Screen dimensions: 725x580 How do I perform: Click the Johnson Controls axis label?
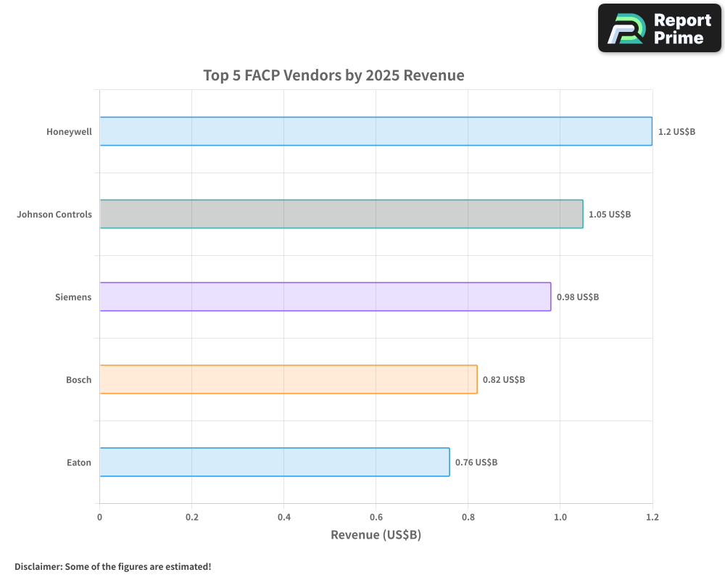pos(54,215)
